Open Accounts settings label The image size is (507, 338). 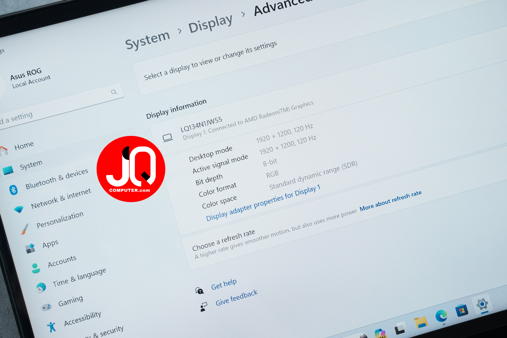pyautogui.click(x=62, y=261)
